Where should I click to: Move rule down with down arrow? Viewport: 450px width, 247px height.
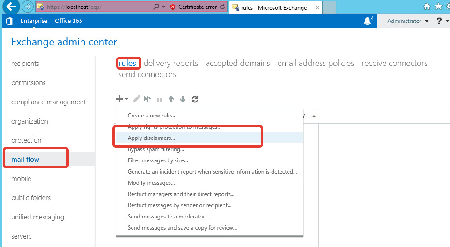point(183,99)
